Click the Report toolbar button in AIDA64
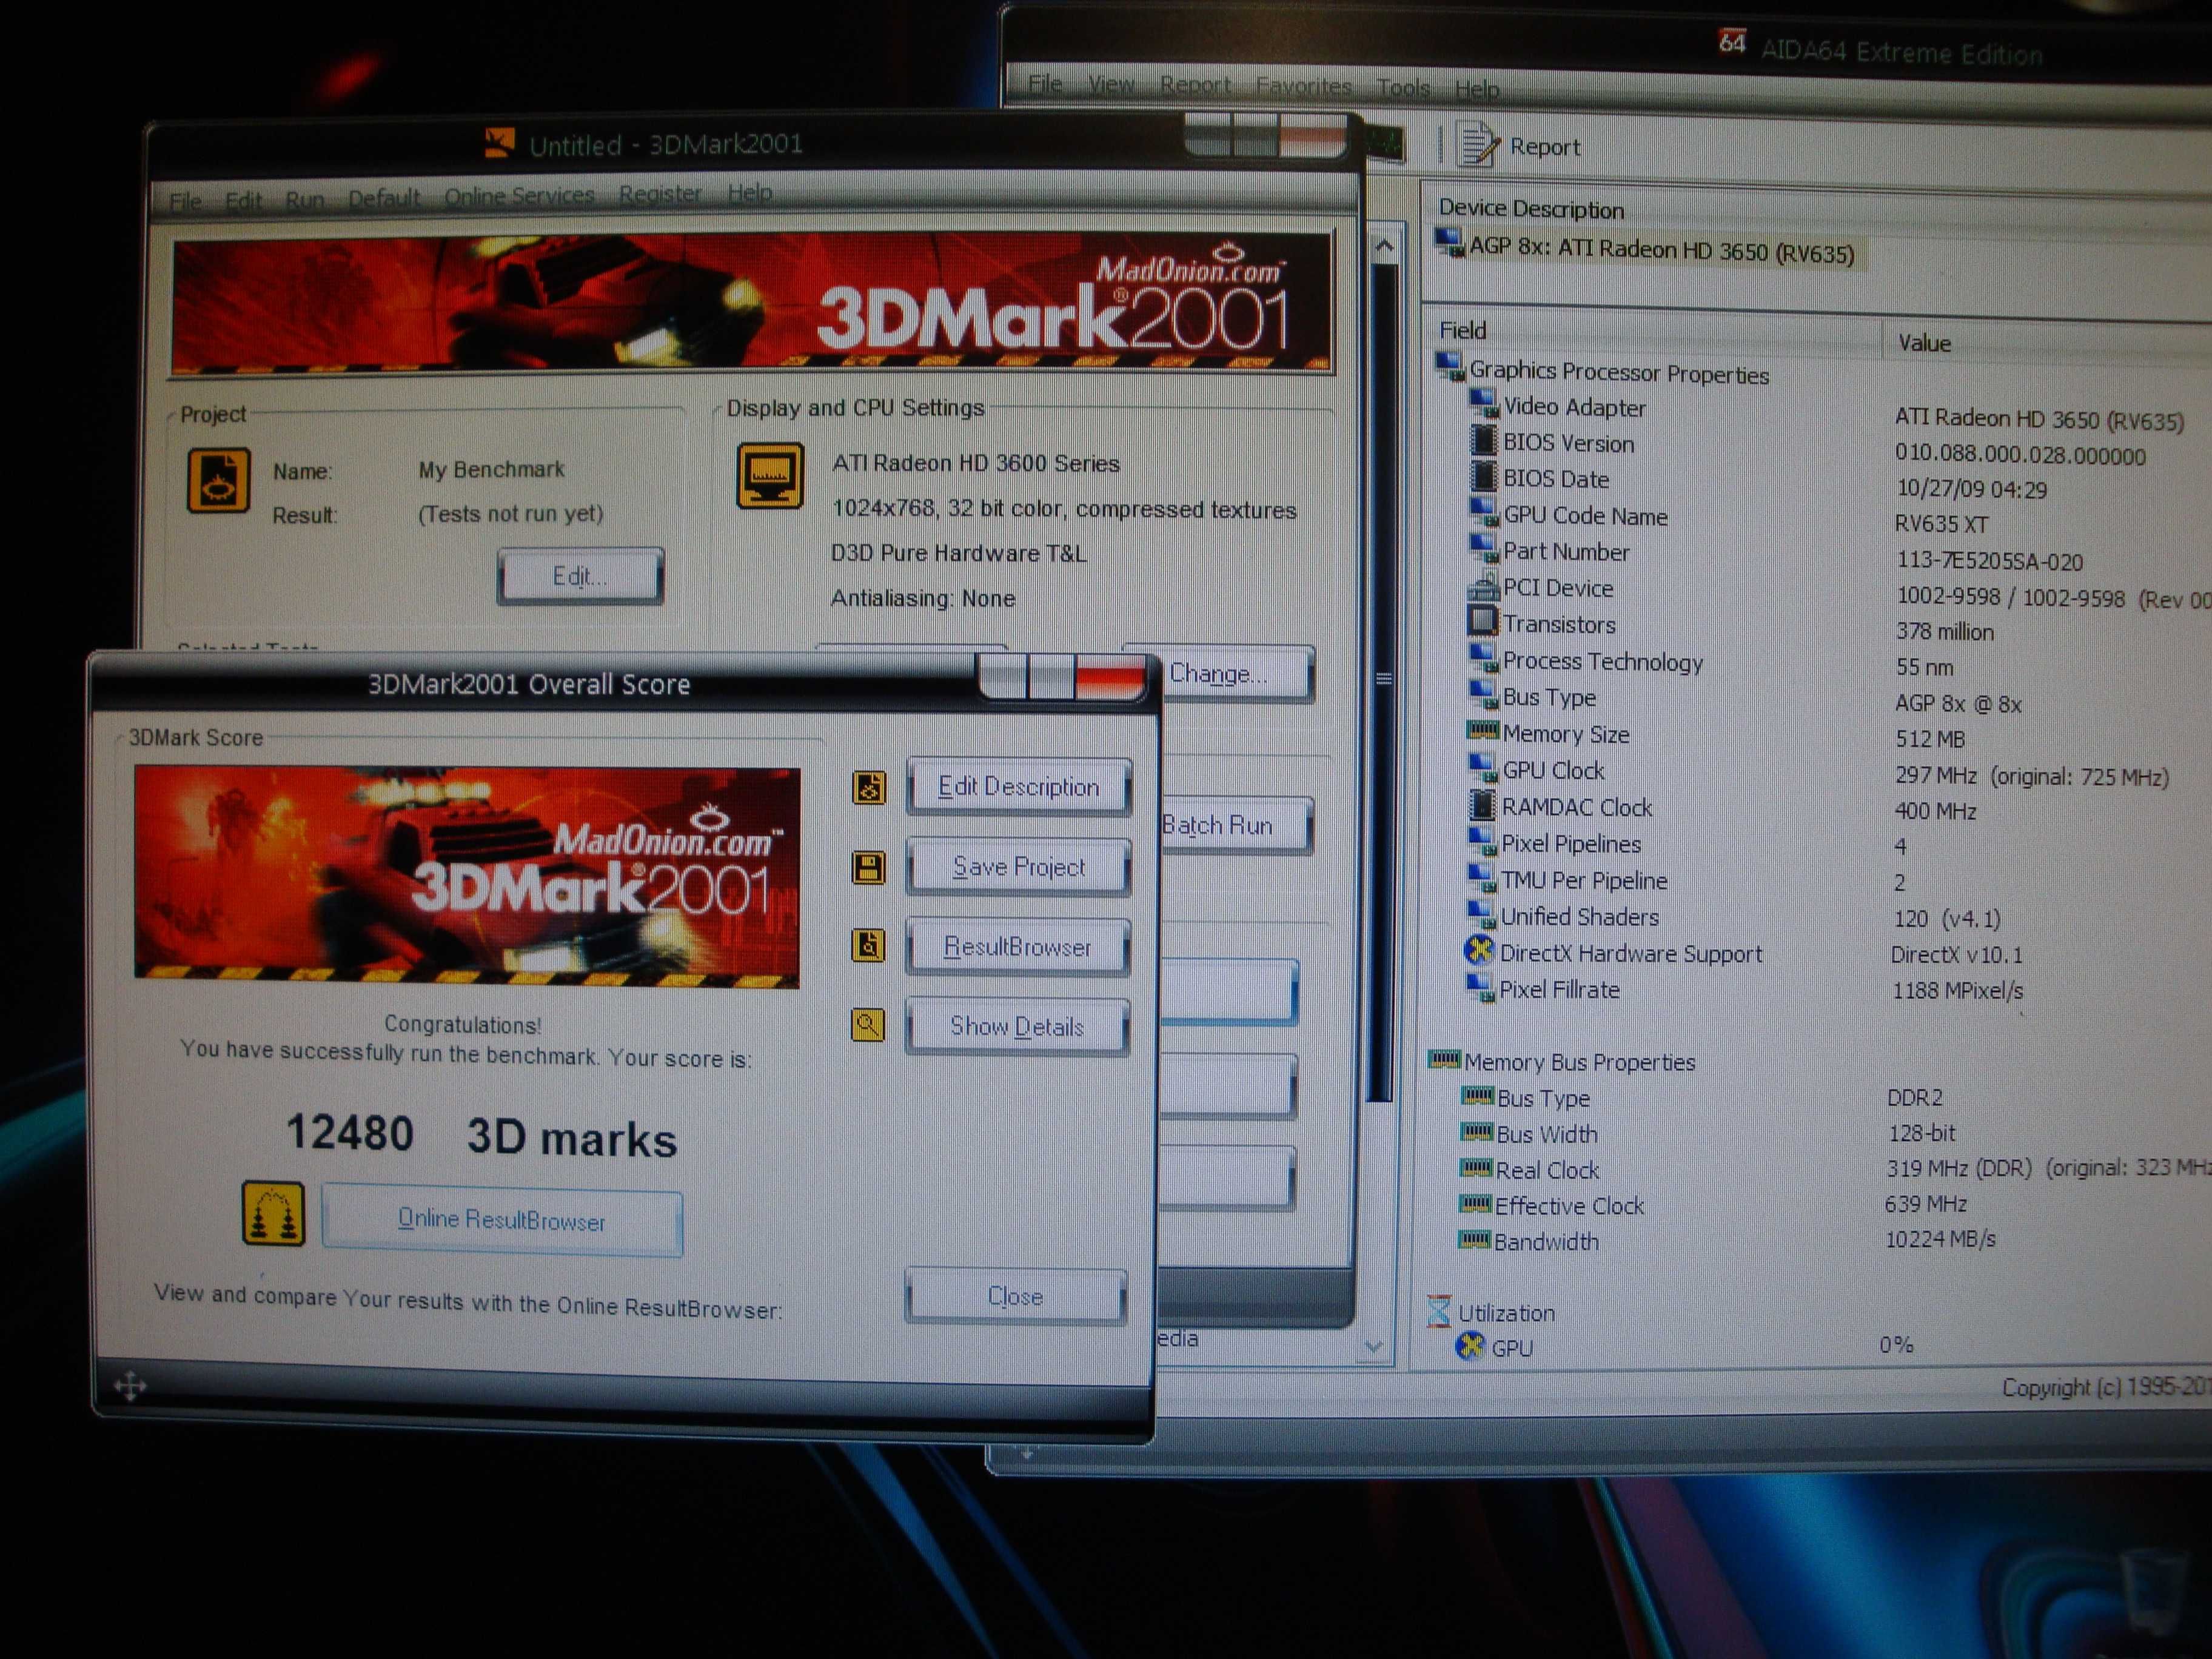The height and width of the screenshot is (1659, 2212). pyautogui.click(x=1519, y=146)
